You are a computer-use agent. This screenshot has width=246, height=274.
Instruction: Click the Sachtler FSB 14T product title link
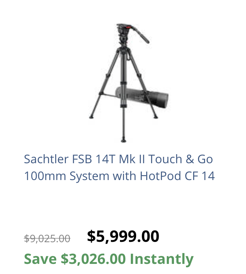tap(119, 167)
